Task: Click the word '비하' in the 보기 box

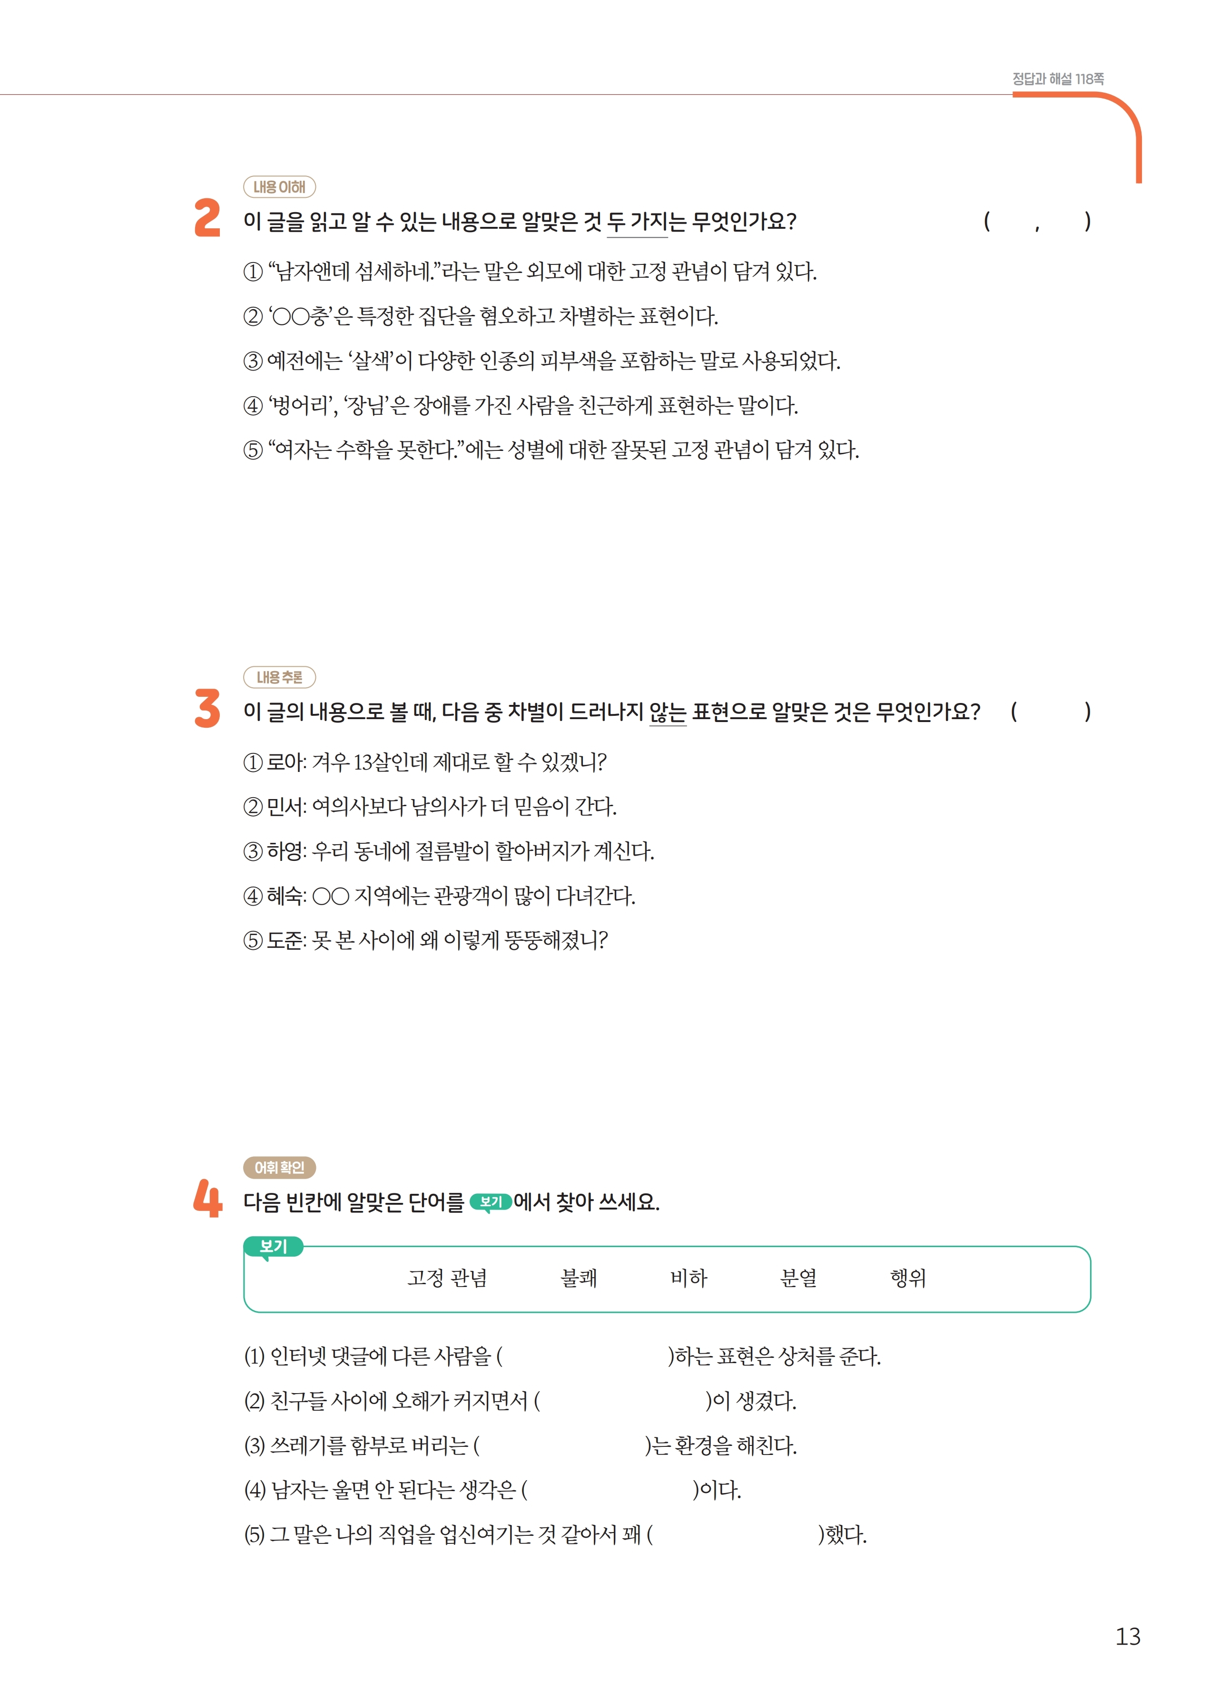Action: [688, 1278]
